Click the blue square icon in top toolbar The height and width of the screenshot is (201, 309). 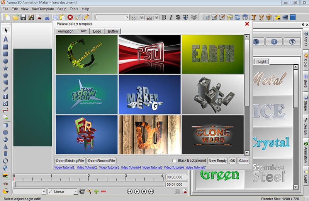293,17
